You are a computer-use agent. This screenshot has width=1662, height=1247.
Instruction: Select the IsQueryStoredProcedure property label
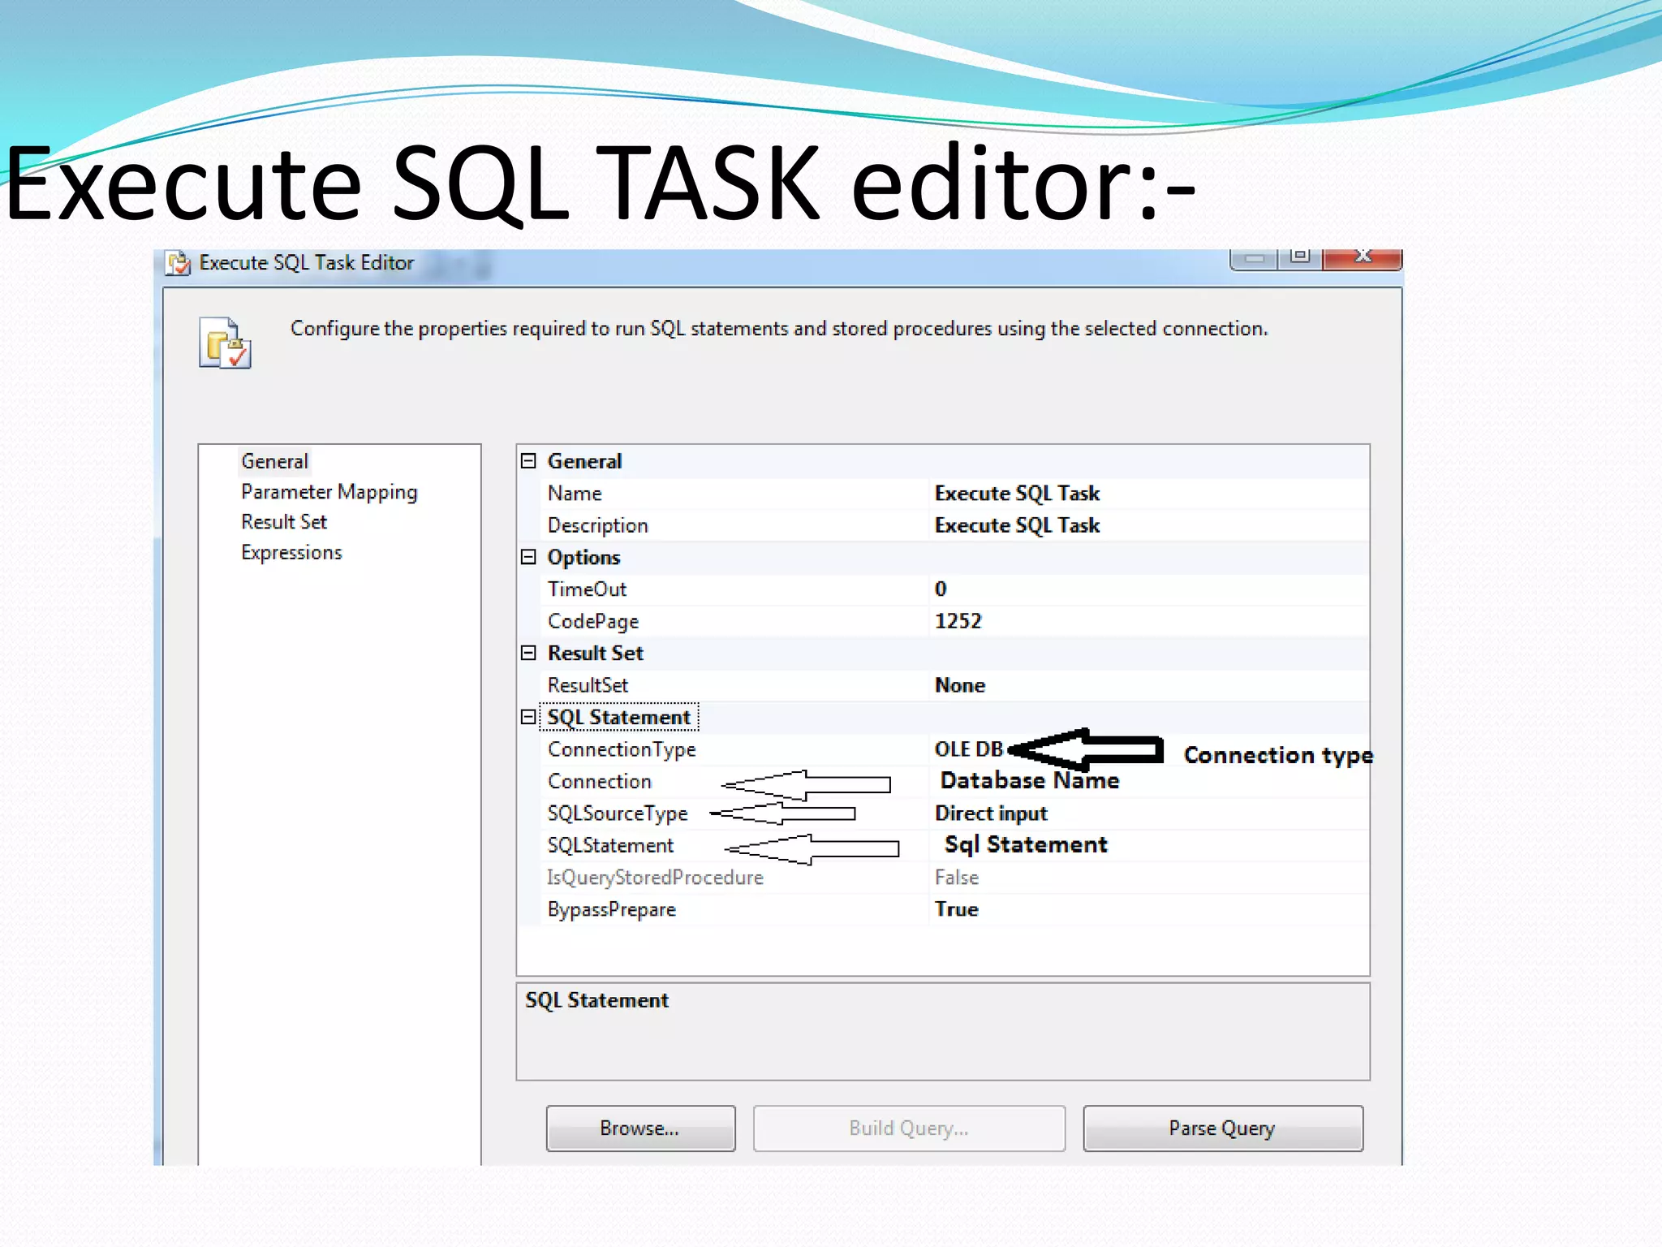coord(655,878)
